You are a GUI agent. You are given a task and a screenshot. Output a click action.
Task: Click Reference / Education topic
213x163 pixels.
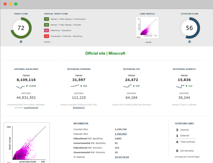click(x=61, y=30)
